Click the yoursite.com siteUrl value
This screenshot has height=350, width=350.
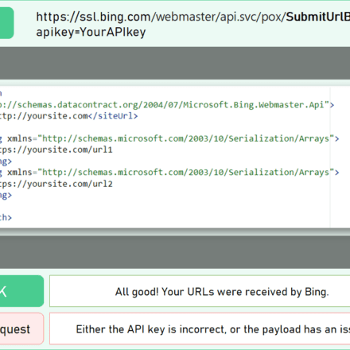[44, 116]
